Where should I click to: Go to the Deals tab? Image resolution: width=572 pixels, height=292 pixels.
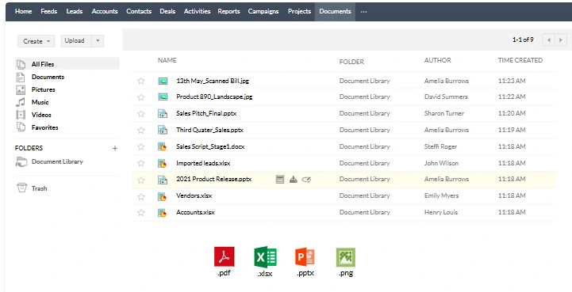167,11
